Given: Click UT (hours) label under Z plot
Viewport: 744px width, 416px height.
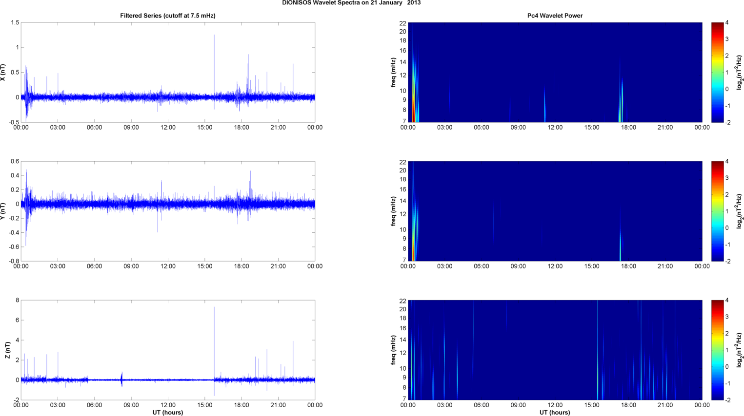Looking at the screenshot, I should point(167,412).
